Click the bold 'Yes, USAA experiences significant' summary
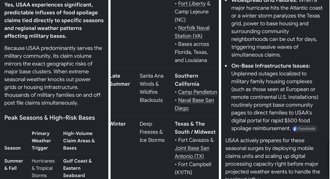This screenshot has height=179, width=330. coord(54,20)
